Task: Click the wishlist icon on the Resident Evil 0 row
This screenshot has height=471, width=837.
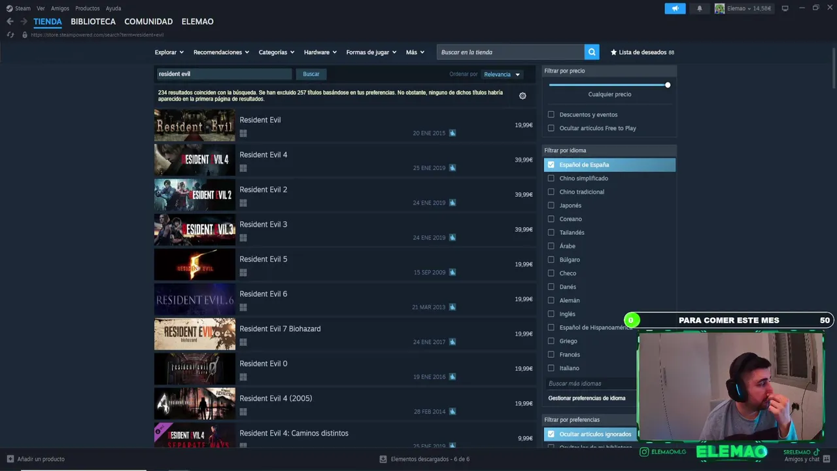Action: click(452, 377)
